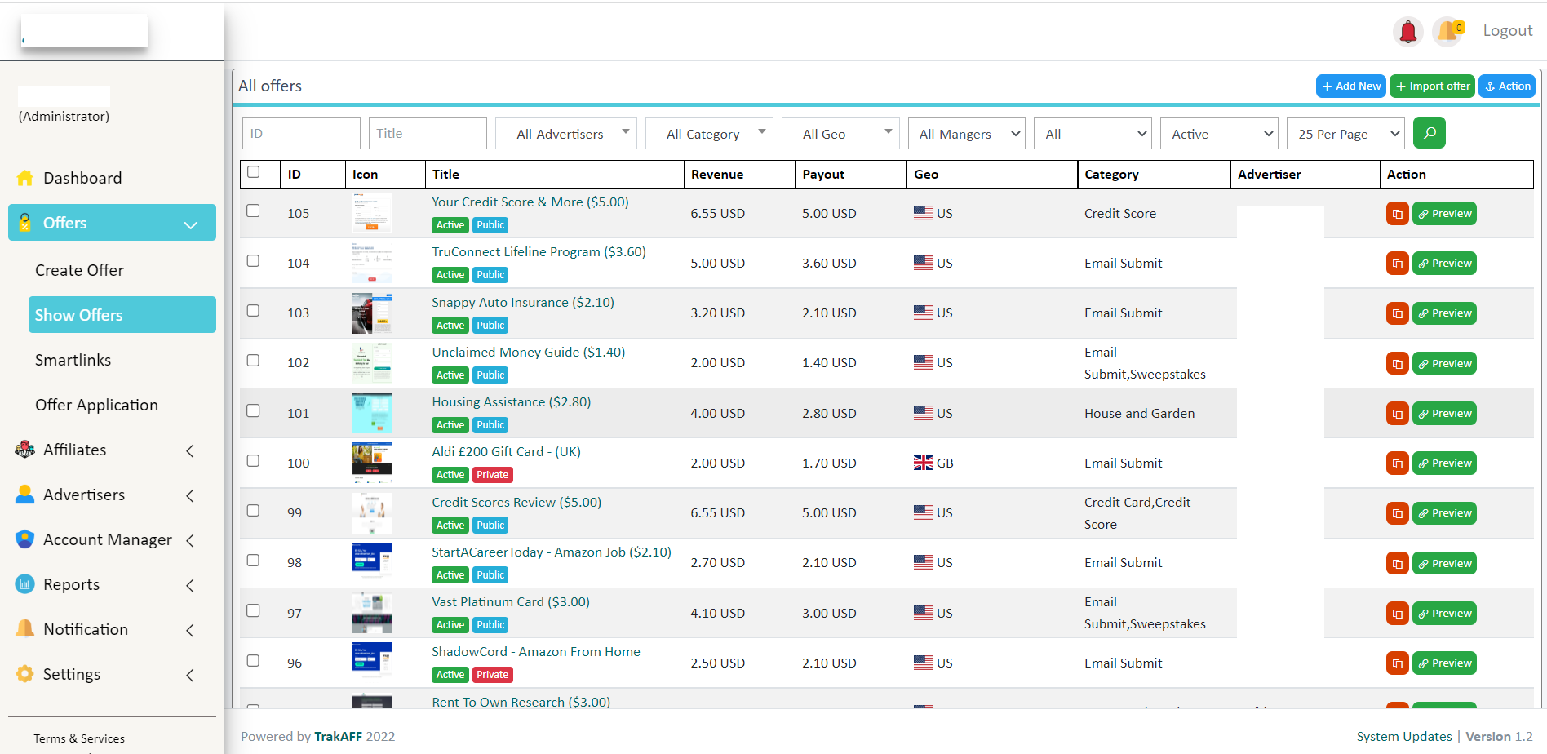Check the box for offer 105
Viewport: 1547px width, 754px height.
click(254, 211)
